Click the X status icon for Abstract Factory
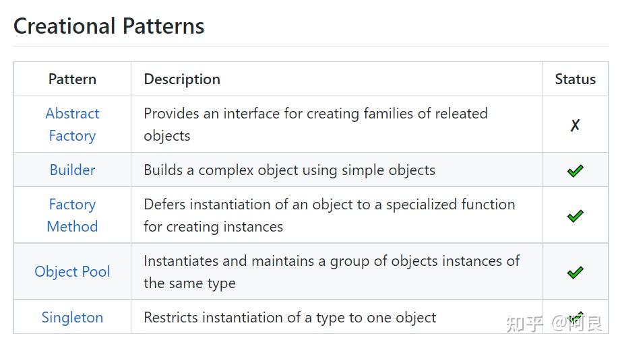Screen dimensions: 618x348 pos(575,125)
